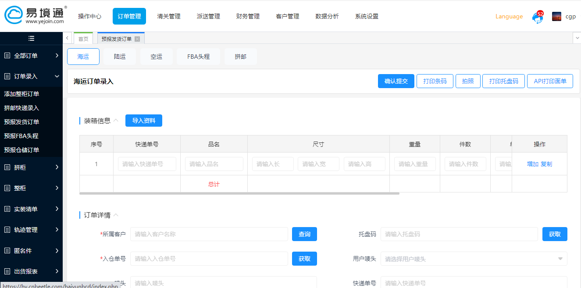The image size is (581, 288).
Task: Select the 拼邮 tab
Action: point(241,57)
